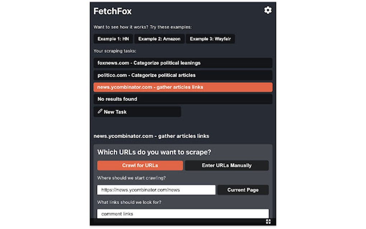Screen dimensions: 366x229
Task: Try the Example 2: Amazon sample
Action: pos(159,39)
